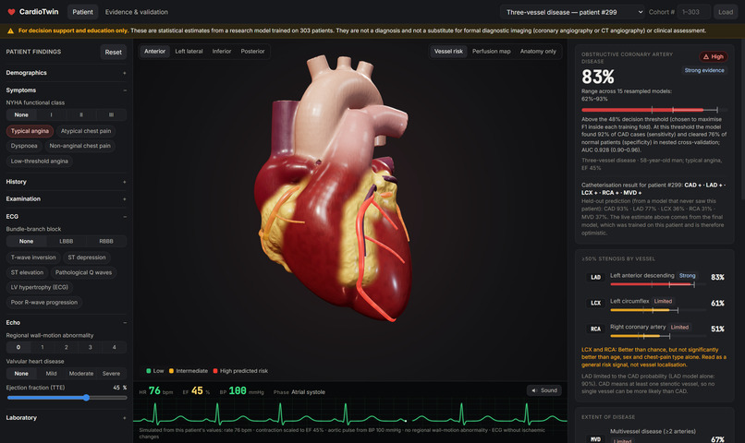Toggle LV hypertrophy (ECG) chip

(x=40, y=287)
